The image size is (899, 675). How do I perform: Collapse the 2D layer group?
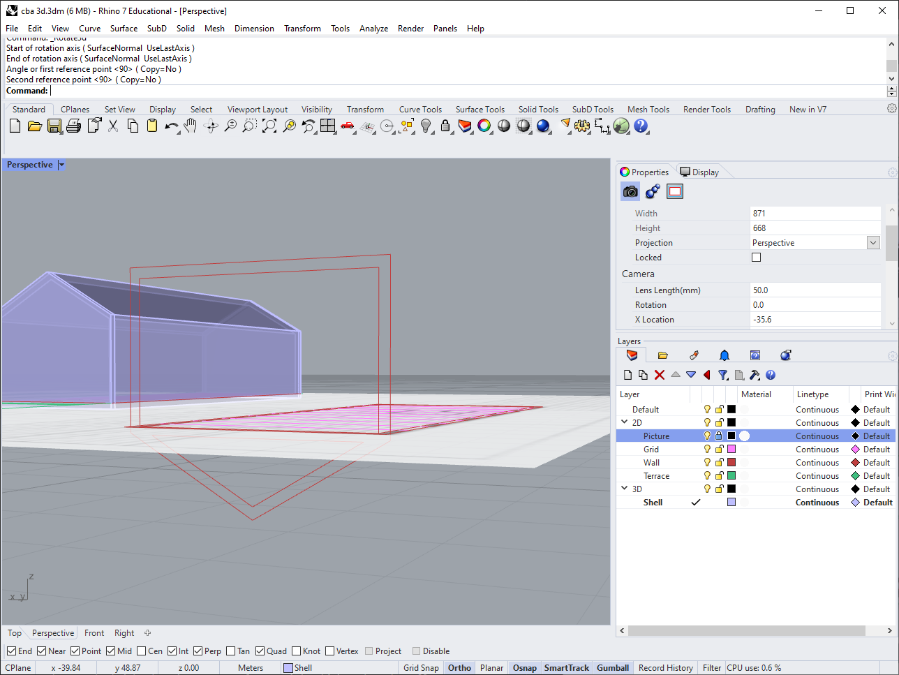pyautogui.click(x=625, y=422)
